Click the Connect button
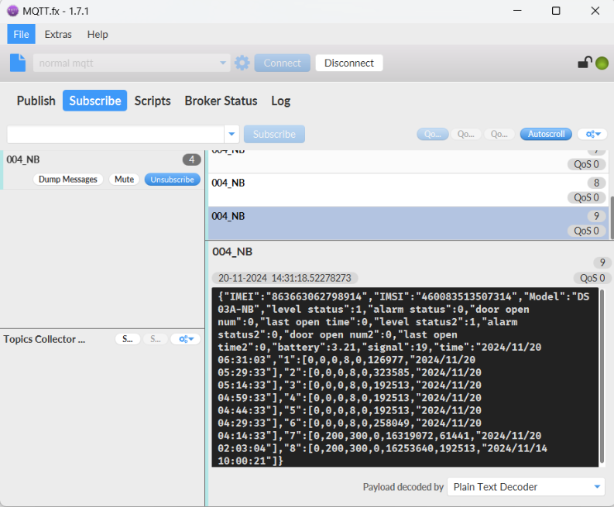 click(x=283, y=63)
